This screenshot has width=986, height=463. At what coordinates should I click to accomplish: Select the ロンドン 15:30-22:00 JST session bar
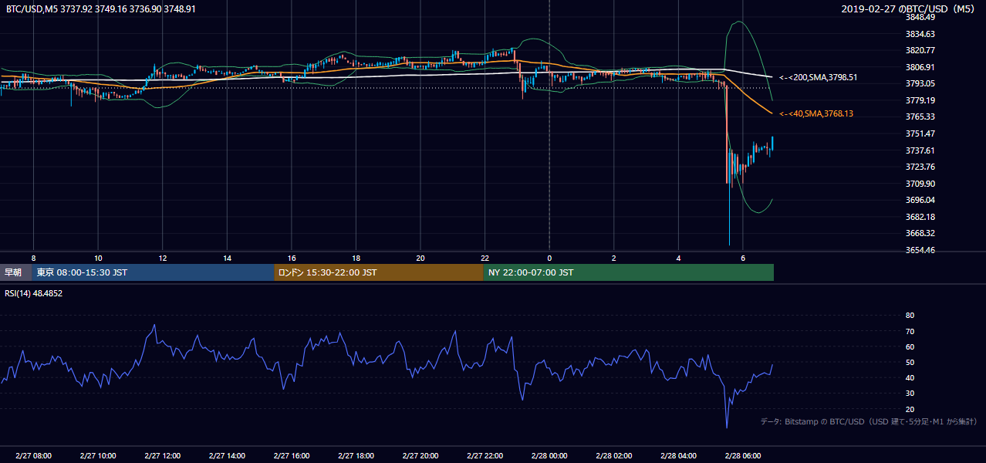point(379,272)
